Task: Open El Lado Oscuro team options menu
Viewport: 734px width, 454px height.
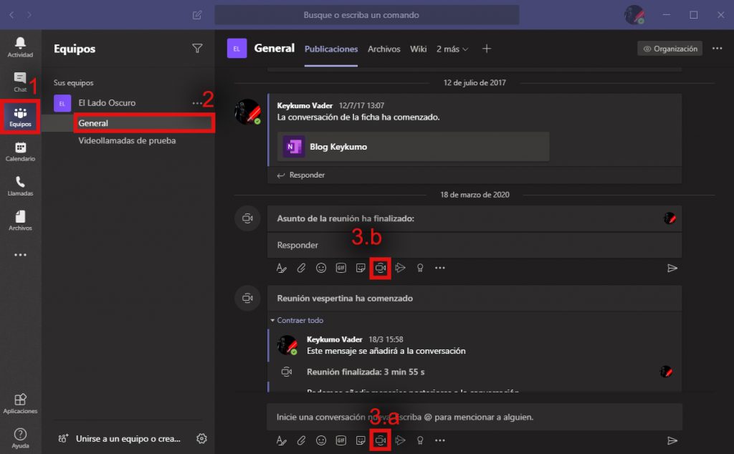Action: pos(199,103)
